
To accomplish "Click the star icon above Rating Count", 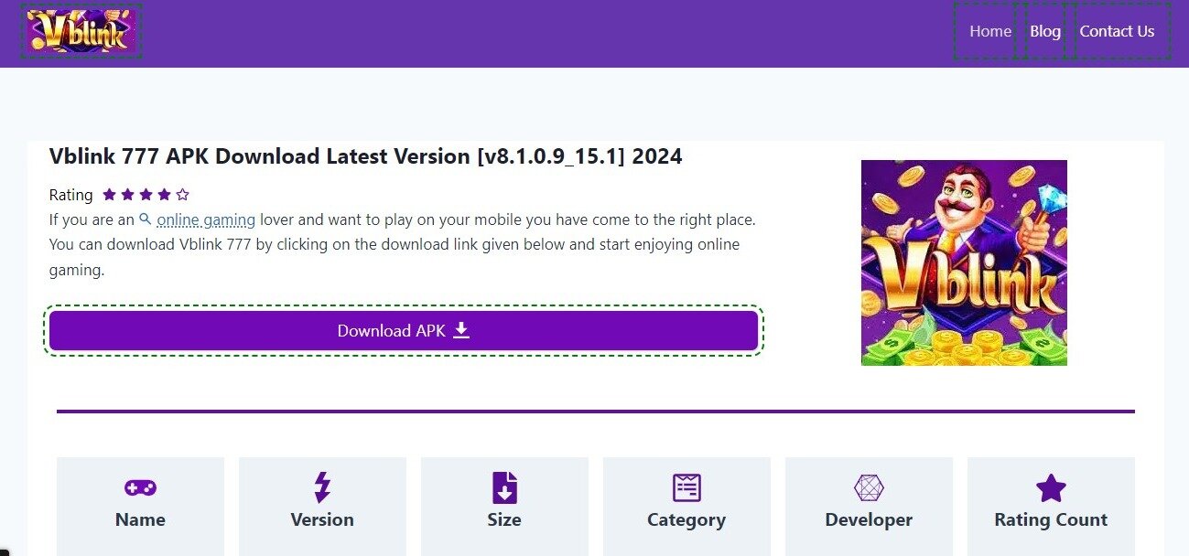I will click(1051, 487).
